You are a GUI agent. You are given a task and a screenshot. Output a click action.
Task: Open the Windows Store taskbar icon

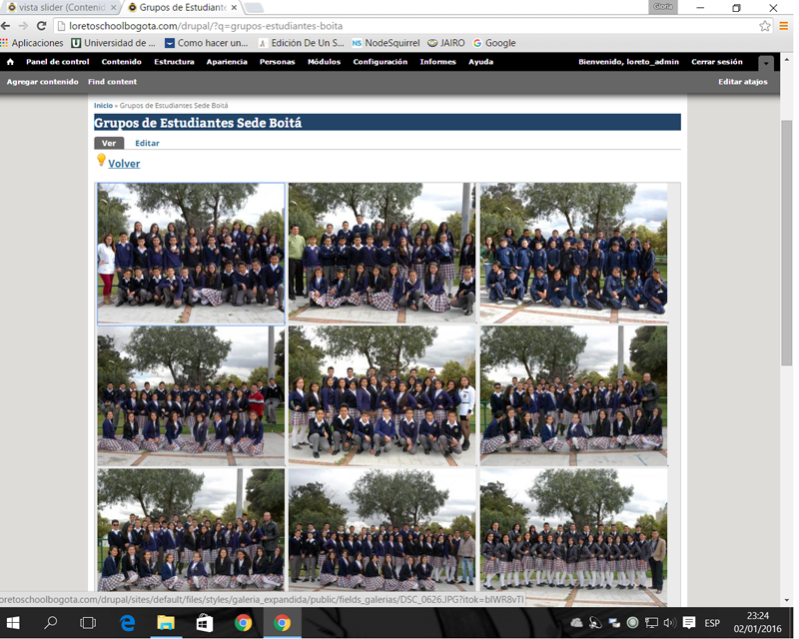pos(205,623)
